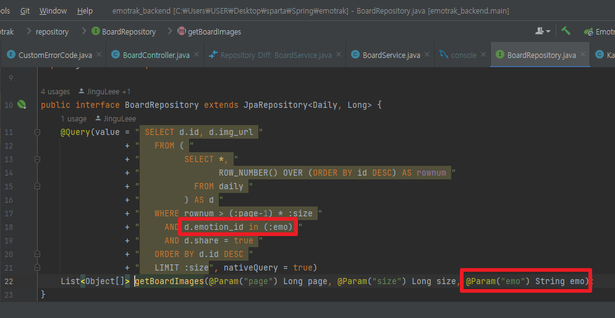Switch to console tab
Image resolution: width=615 pixels, height=318 pixels.
(464, 55)
